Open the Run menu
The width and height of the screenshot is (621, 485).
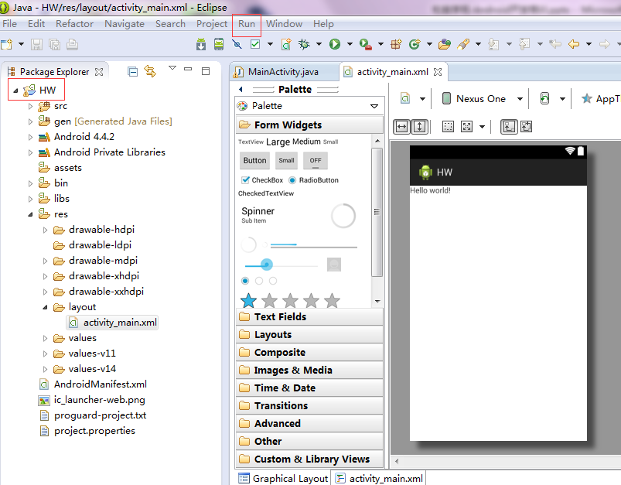[247, 24]
